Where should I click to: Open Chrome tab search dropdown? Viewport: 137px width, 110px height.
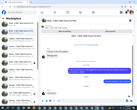click(2, 2)
